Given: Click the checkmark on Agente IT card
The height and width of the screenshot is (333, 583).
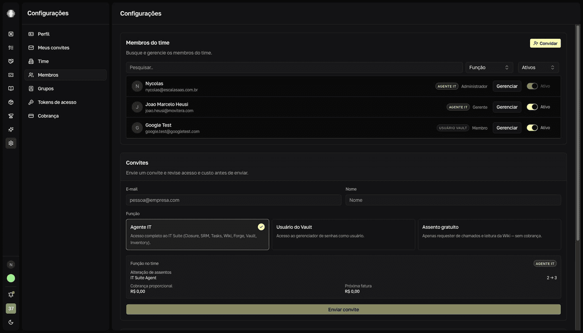Looking at the screenshot, I should tap(261, 227).
